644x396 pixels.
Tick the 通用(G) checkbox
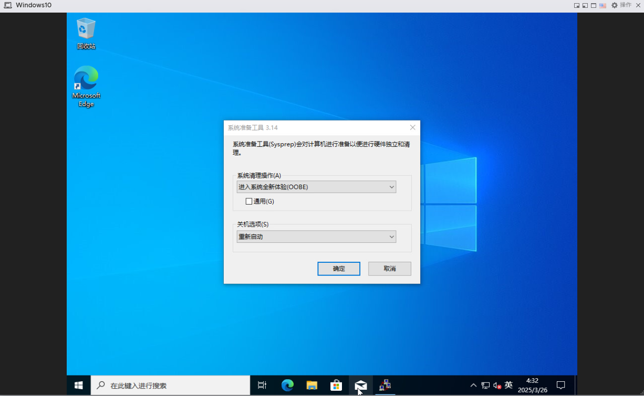coord(249,201)
